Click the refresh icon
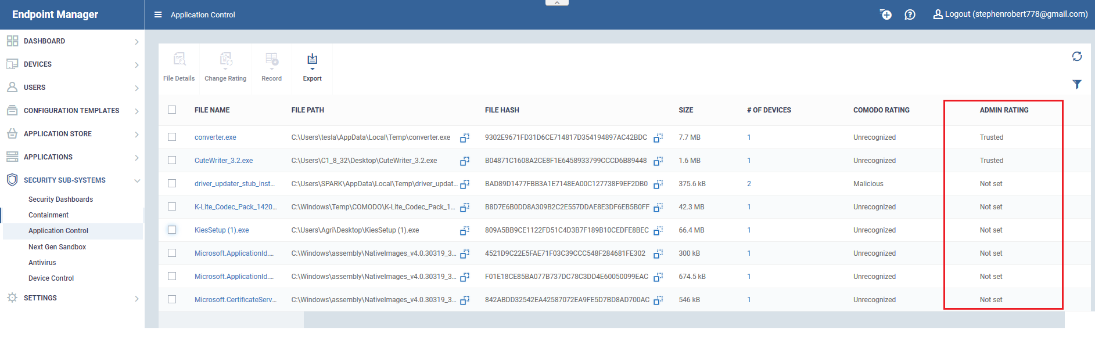The width and height of the screenshot is (1095, 341). [x=1077, y=56]
